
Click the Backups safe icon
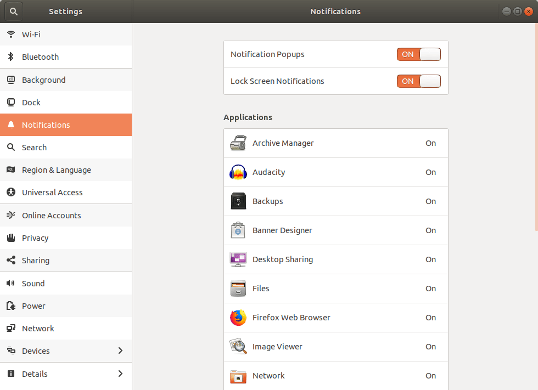click(238, 201)
